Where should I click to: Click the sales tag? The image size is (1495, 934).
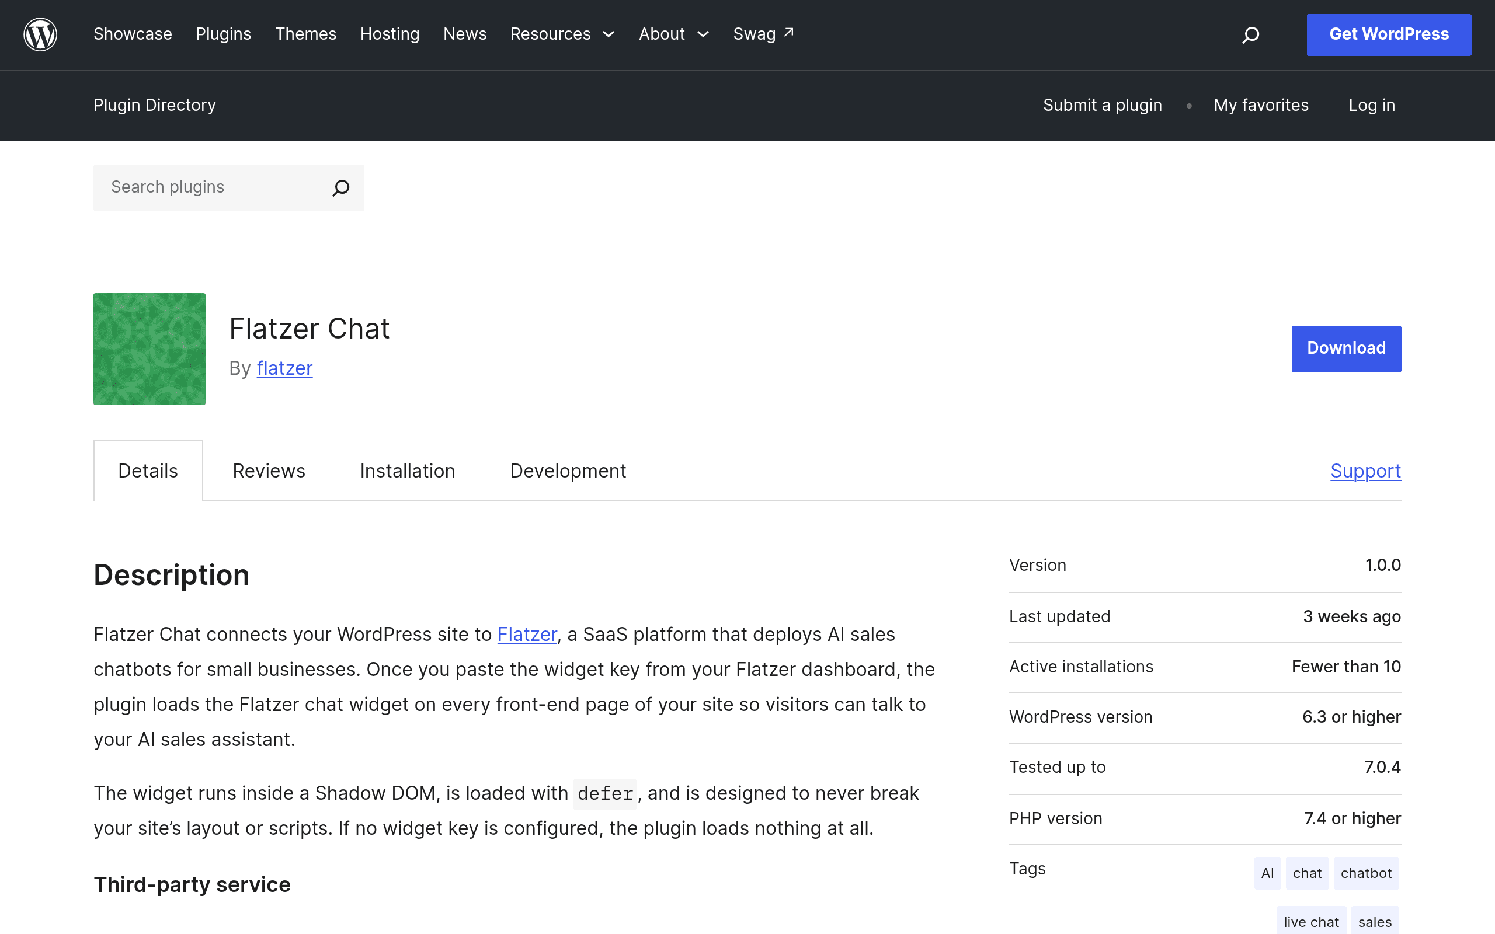1375,921
